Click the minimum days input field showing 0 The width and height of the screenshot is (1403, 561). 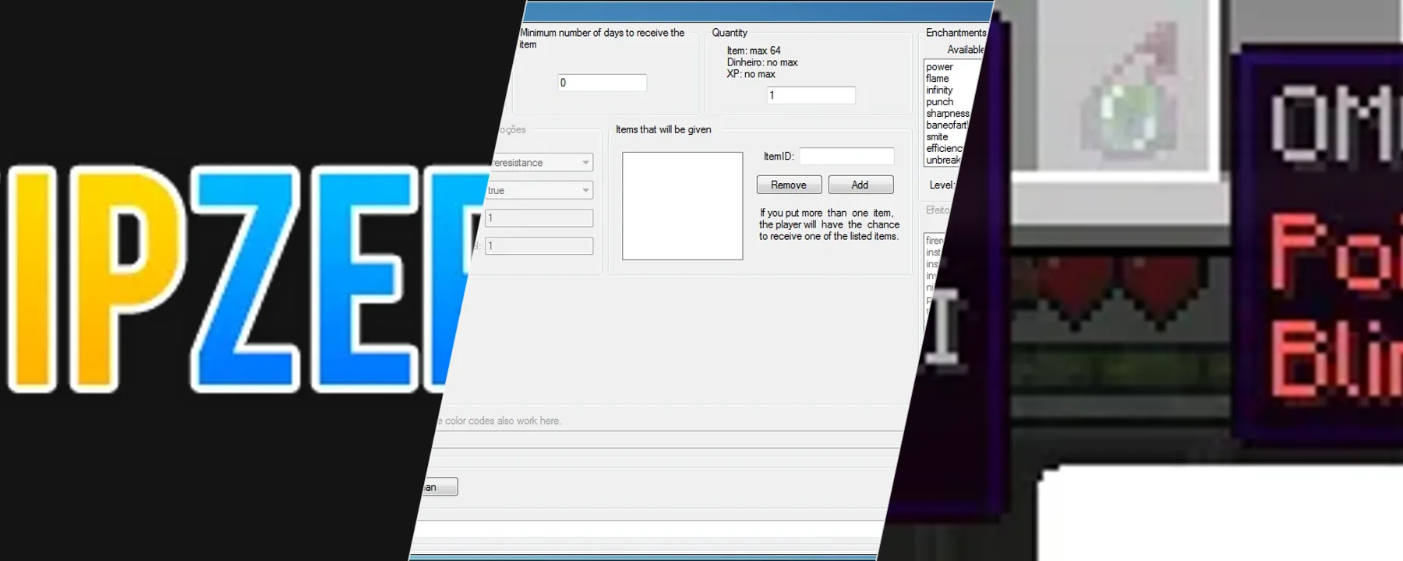tap(603, 83)
